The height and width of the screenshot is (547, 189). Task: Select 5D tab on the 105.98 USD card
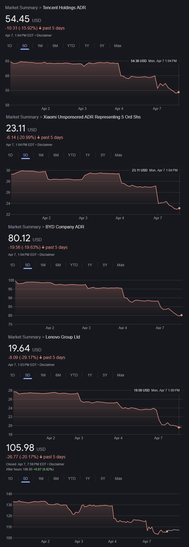tap(25, 478)
